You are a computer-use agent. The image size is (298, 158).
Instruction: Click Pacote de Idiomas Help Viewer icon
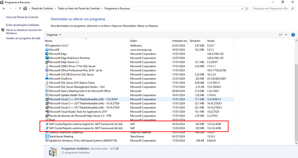(47, 116)
